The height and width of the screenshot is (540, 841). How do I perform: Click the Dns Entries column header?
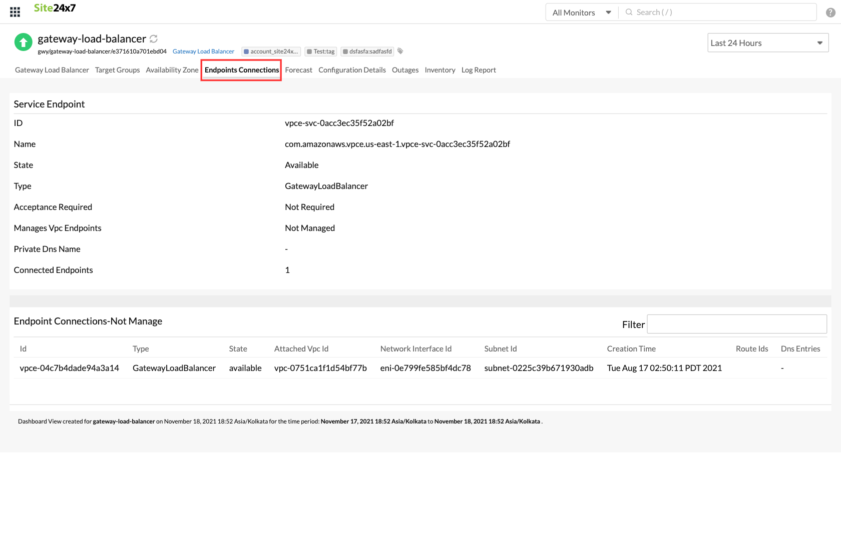[800, 349]
